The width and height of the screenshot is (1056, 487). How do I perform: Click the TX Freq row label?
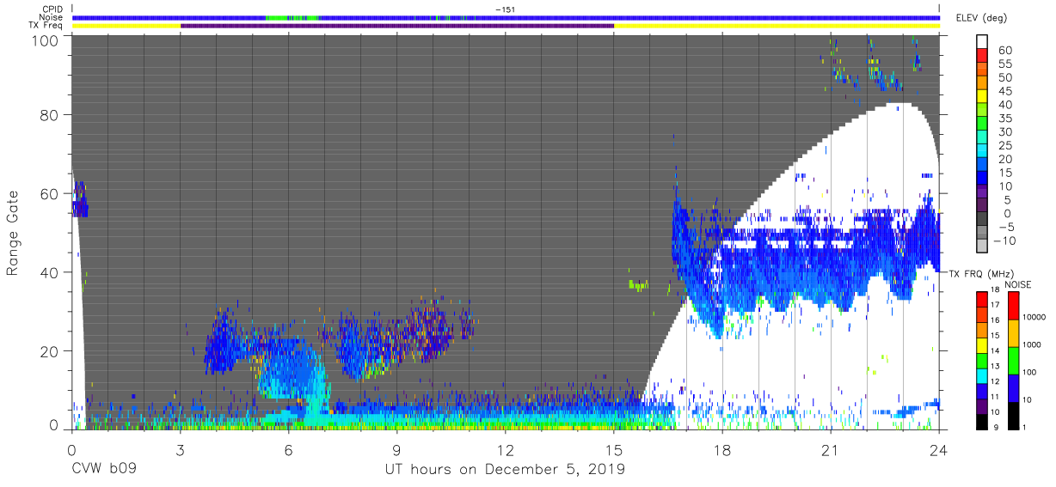pos(46,25)
